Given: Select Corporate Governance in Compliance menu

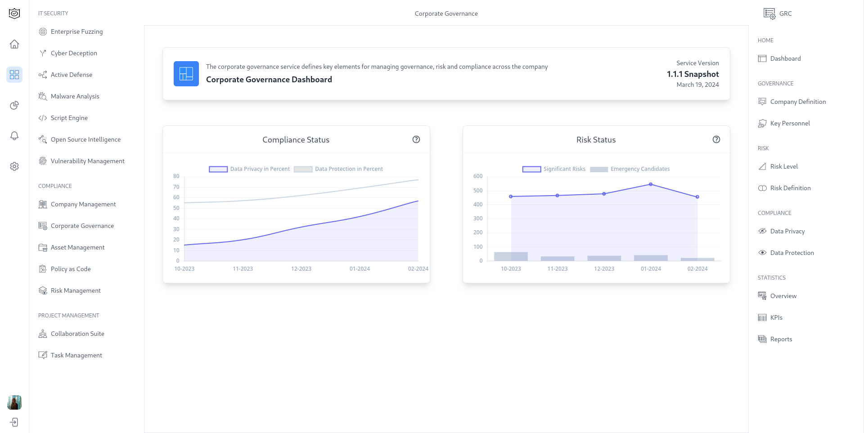Looking at the screenshot, I should click(82, 226).
